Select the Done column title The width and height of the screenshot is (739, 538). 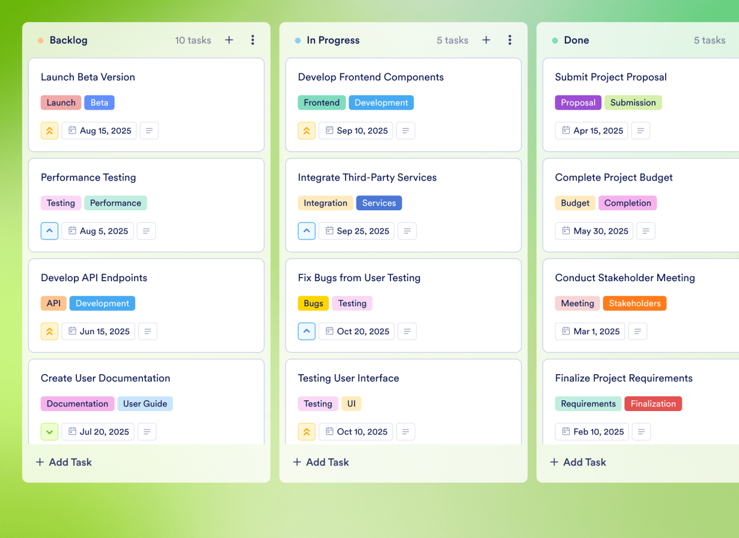576,40
